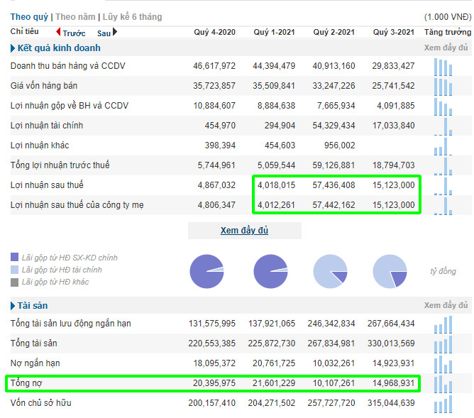
Task: Click the 'Lãi gộp từ HĐ khác' grey swatch
Action: point(14,282)
